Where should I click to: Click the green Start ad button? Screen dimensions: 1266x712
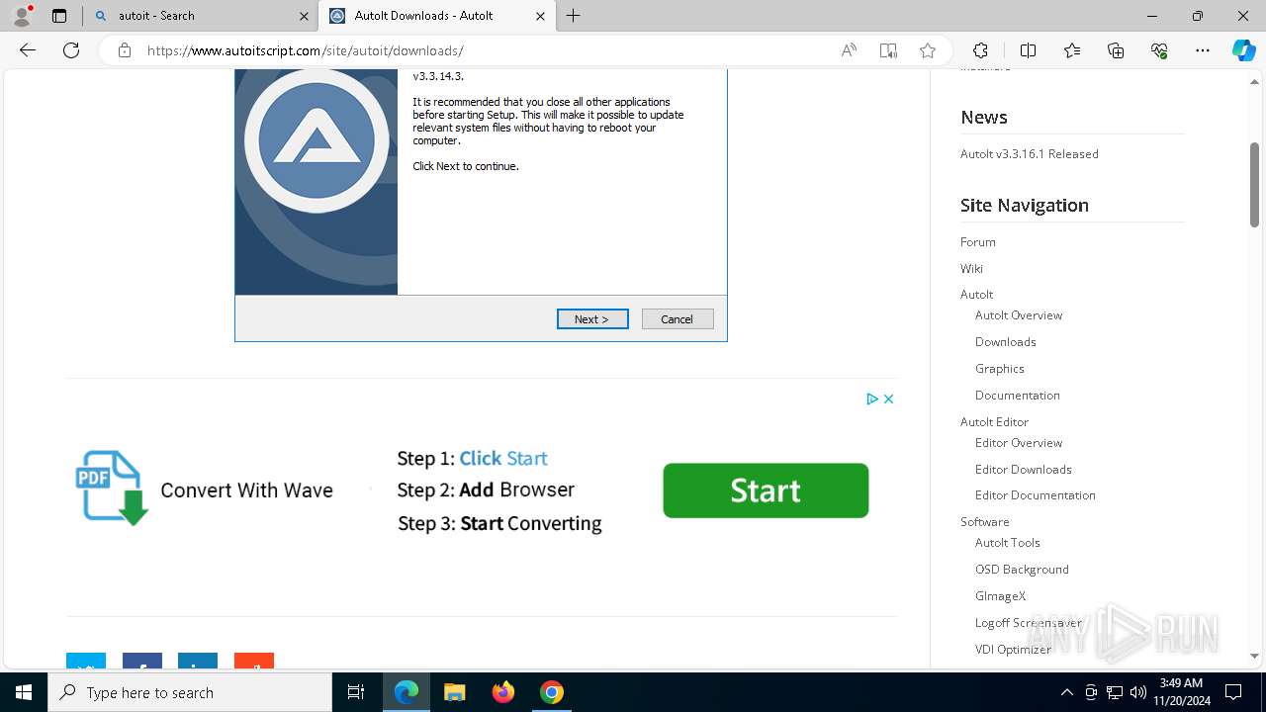click(x=766, y=490)
